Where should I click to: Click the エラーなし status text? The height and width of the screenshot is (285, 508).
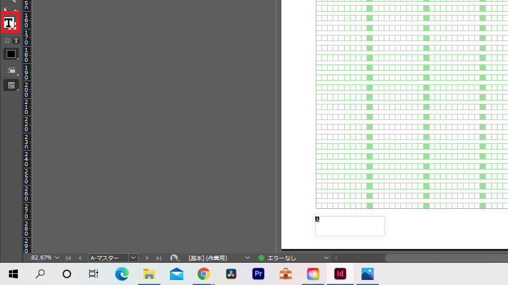click(281, 258)
